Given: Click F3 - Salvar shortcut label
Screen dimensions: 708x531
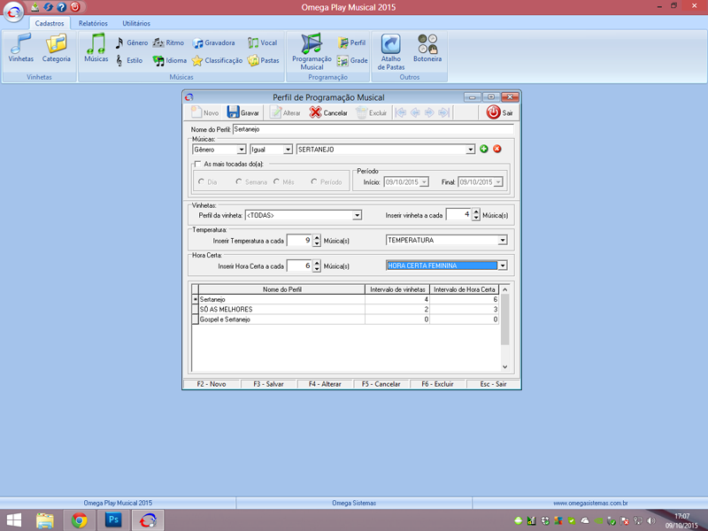Looking at the screenshot, I should (268, 384).
